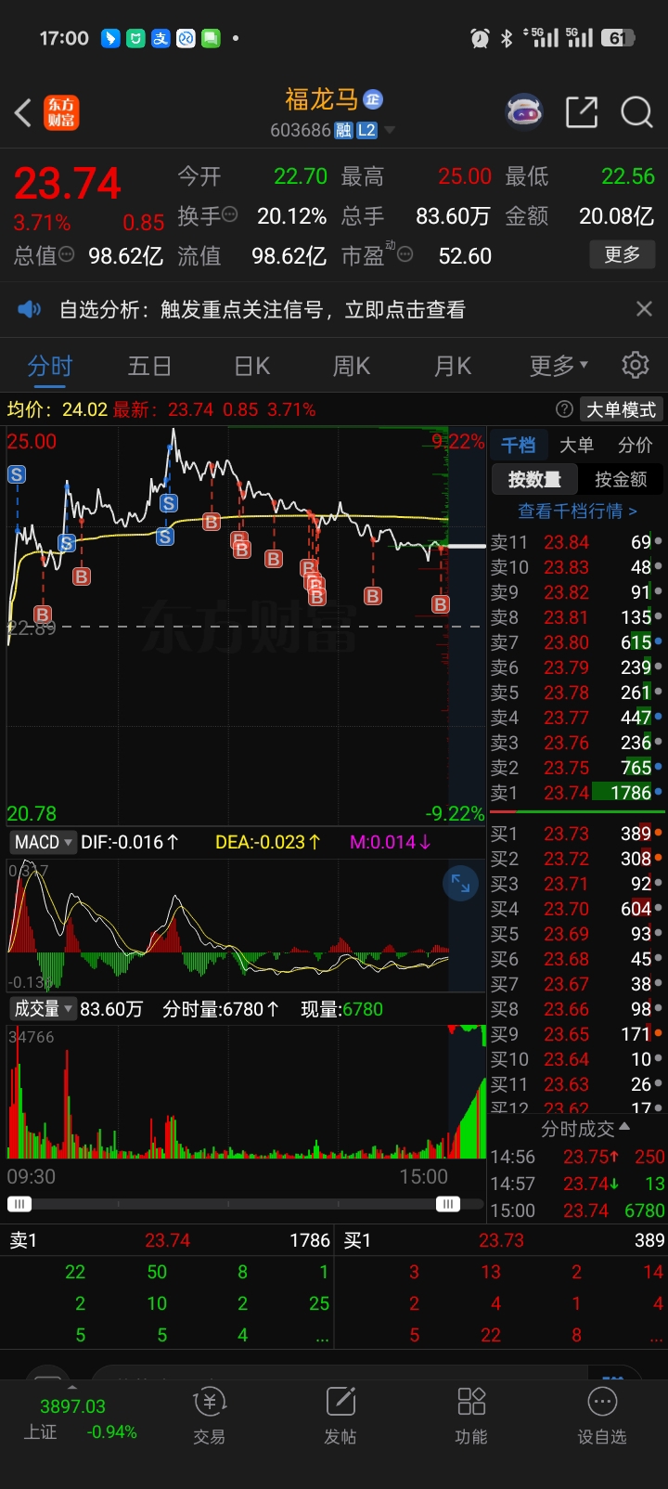Tap the 总值 info icon
Viewport: 668px width, 1489px height.
coord(67,254)
